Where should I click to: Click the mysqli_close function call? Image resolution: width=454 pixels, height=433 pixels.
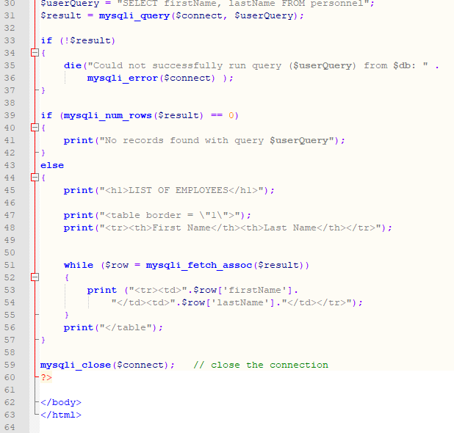107,365
